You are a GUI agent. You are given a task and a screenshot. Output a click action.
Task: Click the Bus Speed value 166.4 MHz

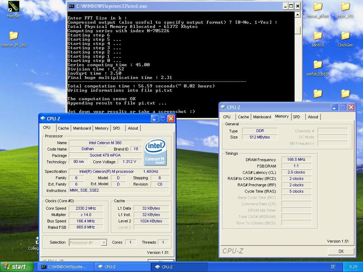coord(86,221)
